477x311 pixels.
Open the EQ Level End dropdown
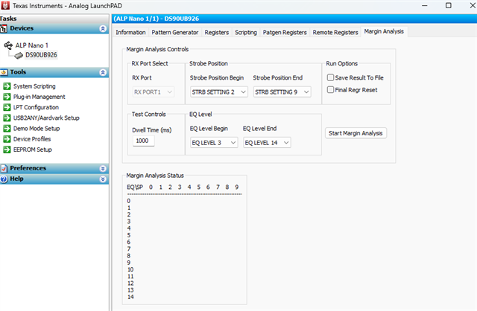(x=267, y=142)
